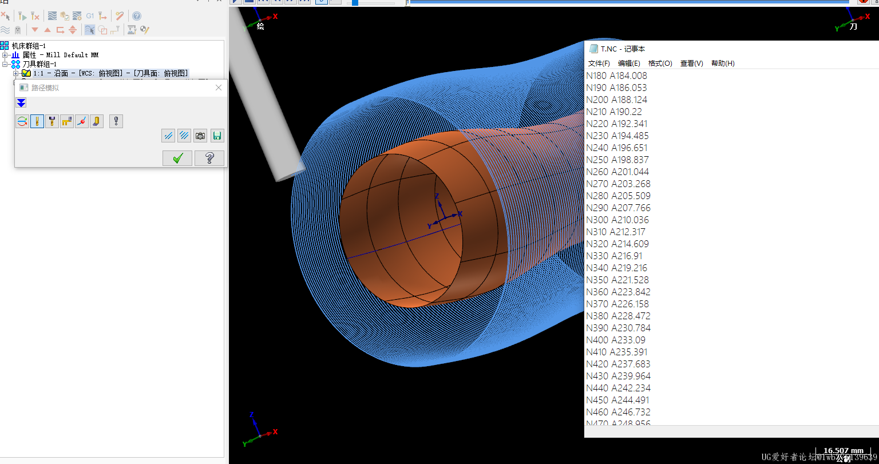Regenerate selected operations toolbar icon

(x=22, y=15)
